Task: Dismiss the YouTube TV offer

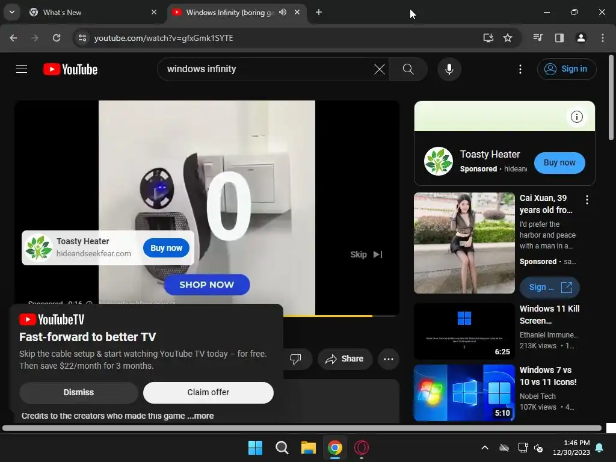Action: [79, 392]
